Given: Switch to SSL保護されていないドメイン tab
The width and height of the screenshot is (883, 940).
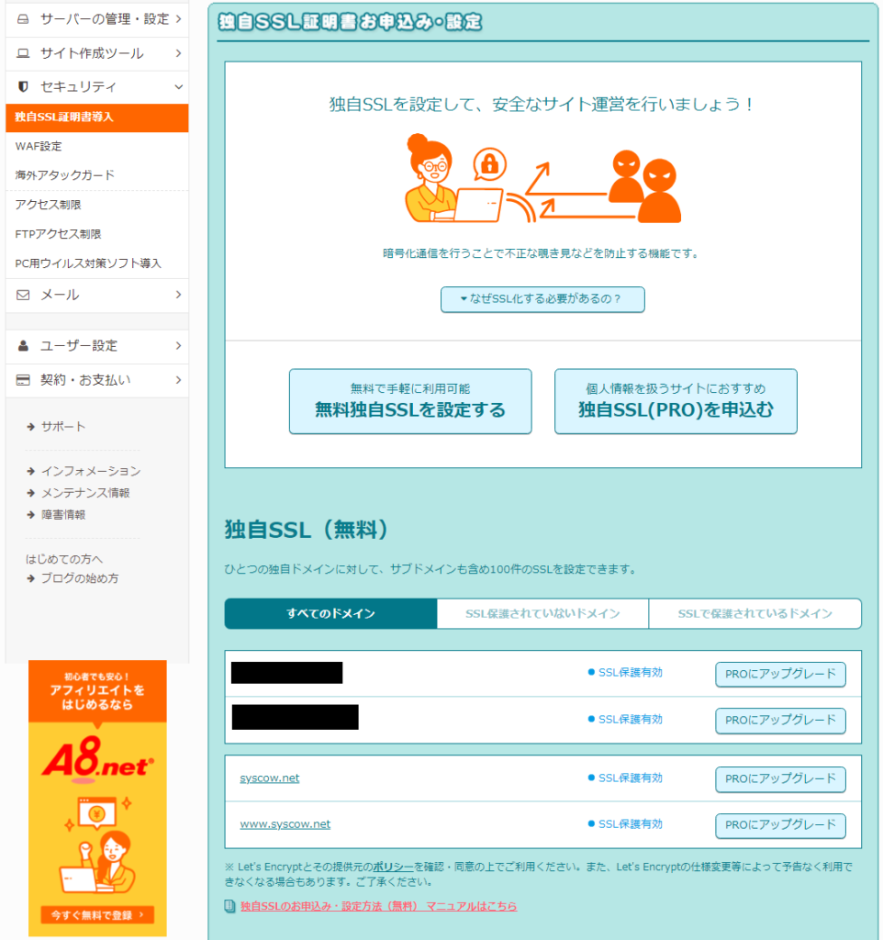Looking at the screenshot, I should click(x=542, y=614).
